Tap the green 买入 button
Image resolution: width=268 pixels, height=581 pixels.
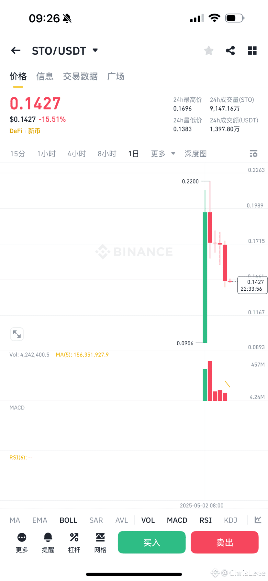click(x=152, y=542)
